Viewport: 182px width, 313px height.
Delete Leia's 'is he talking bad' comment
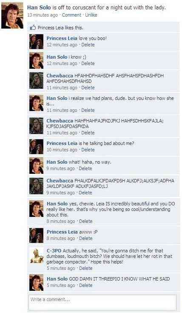(88, 150)
